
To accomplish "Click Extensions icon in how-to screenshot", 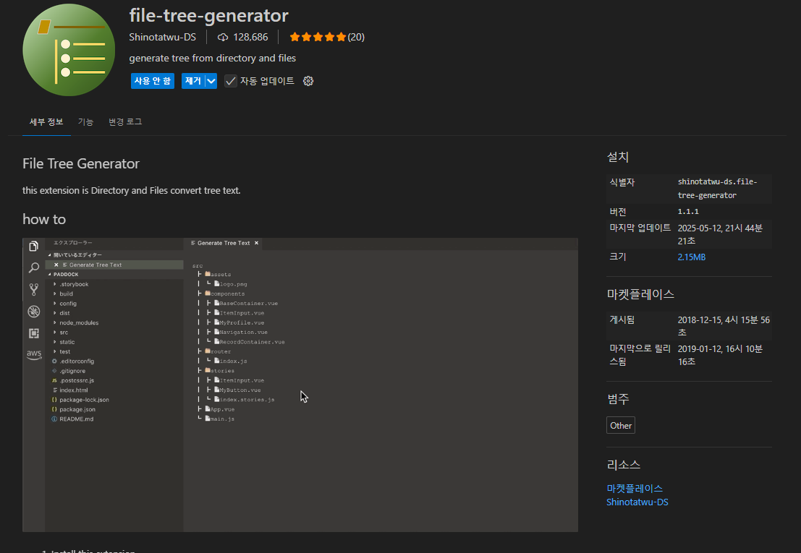I will (34, 333).
